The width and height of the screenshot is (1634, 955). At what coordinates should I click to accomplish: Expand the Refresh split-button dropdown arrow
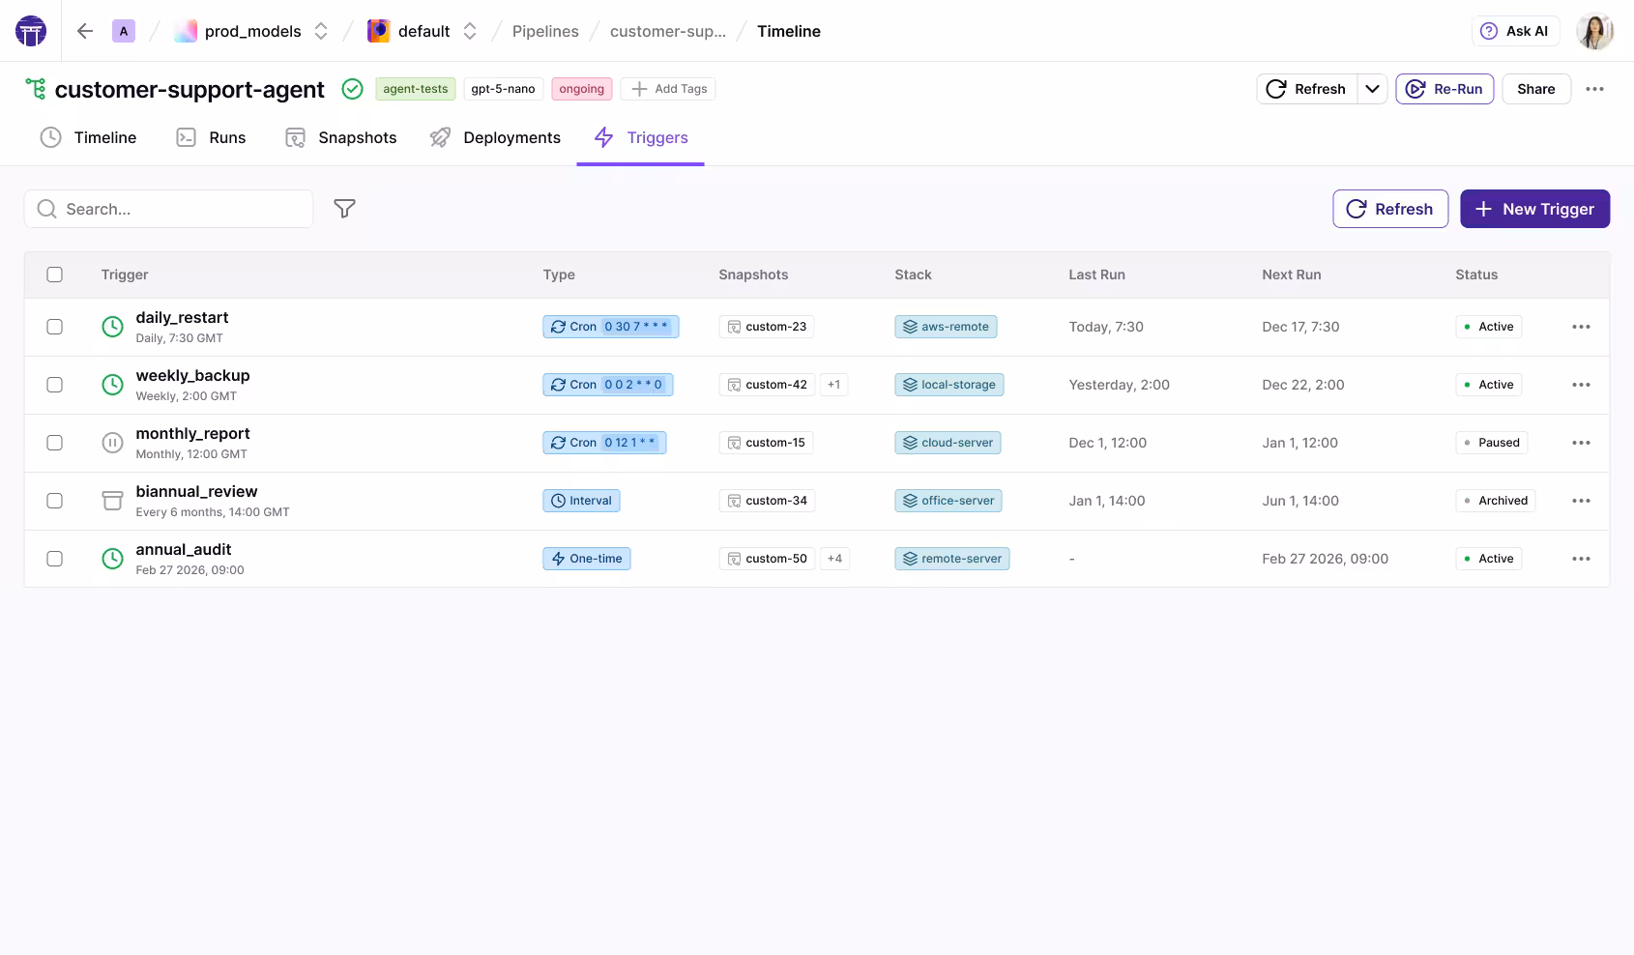tap(1372, 89)
